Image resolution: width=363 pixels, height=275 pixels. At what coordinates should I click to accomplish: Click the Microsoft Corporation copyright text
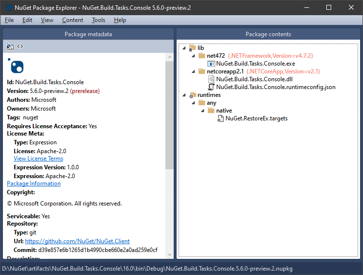coord(65,204)
